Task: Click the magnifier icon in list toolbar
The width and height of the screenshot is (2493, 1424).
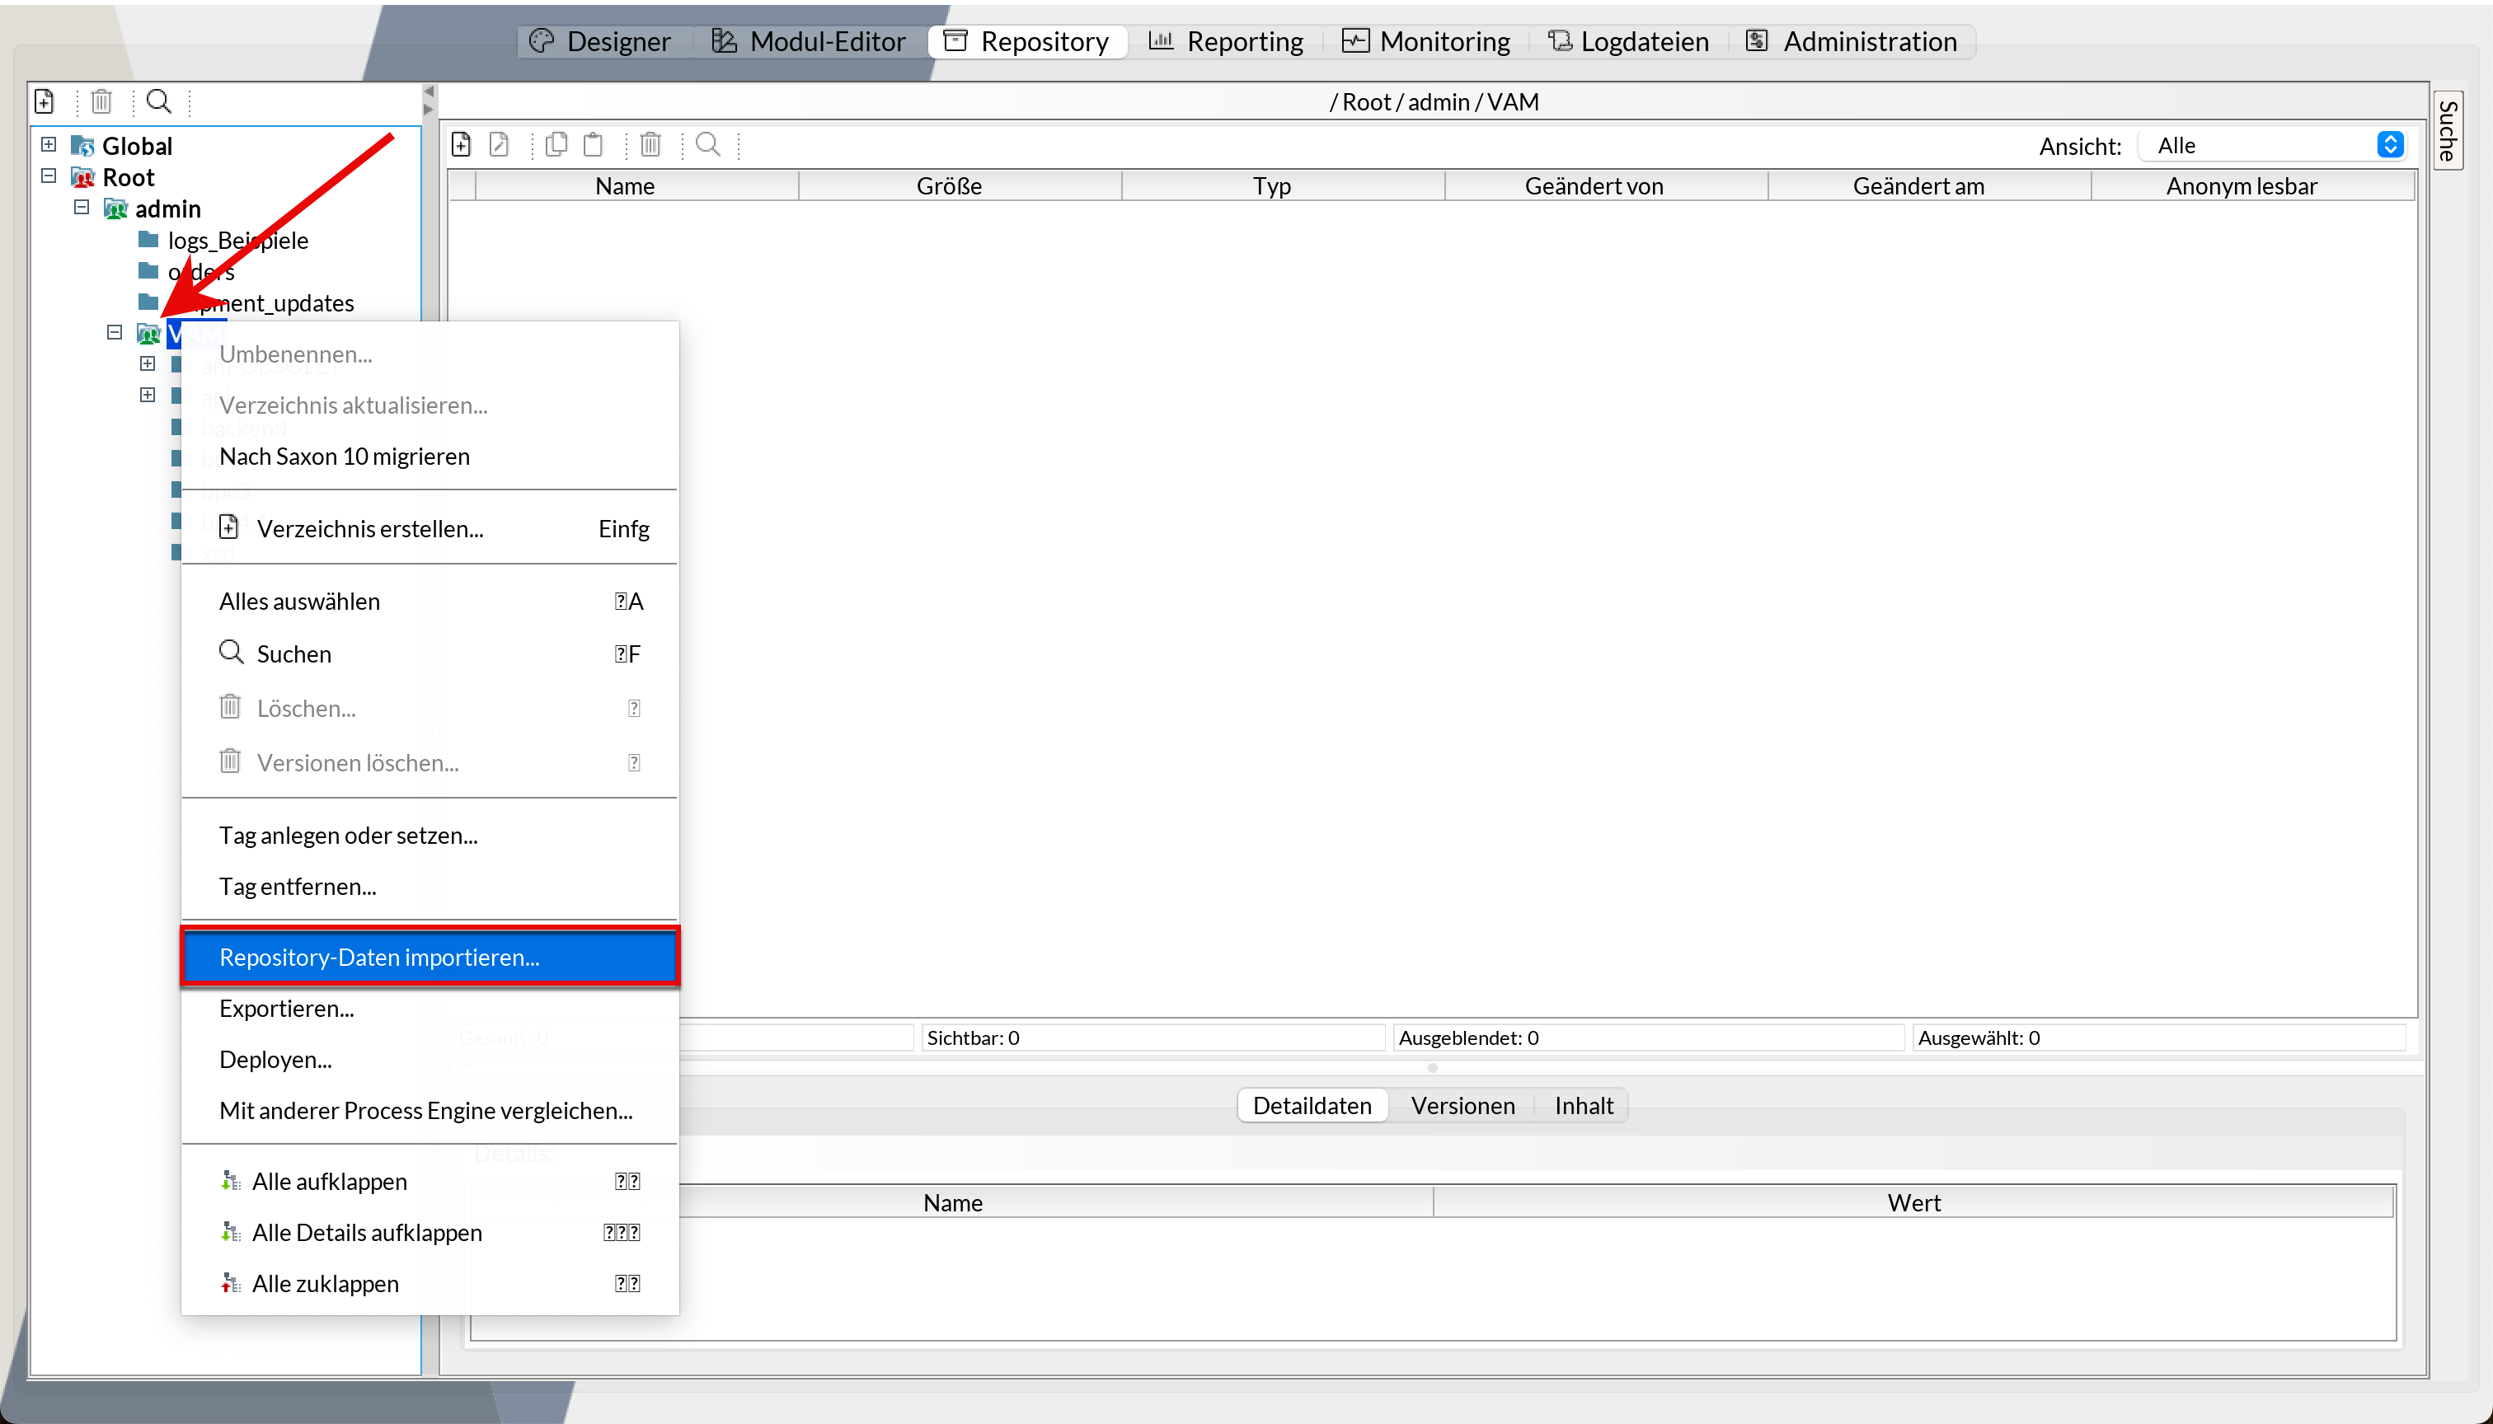Action: tap(707, 145)
